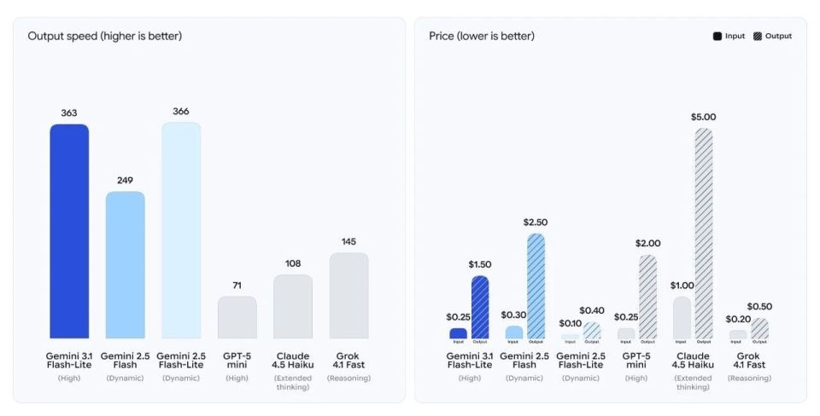Click the Gemini 3.1 Flash-Lite speed bar
This screenshot has width=820, height=416.
(x=69, y=230)
